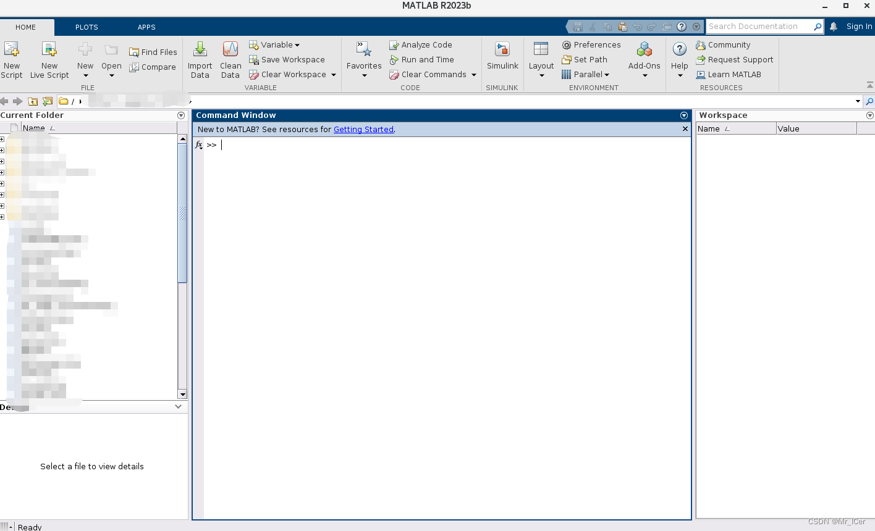Viewport: 875px width, 531px height.
Task: Run Analyze Code
Action: (421, 44)
